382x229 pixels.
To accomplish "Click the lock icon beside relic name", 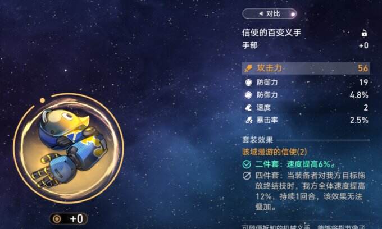I will (x=364, y=33).
